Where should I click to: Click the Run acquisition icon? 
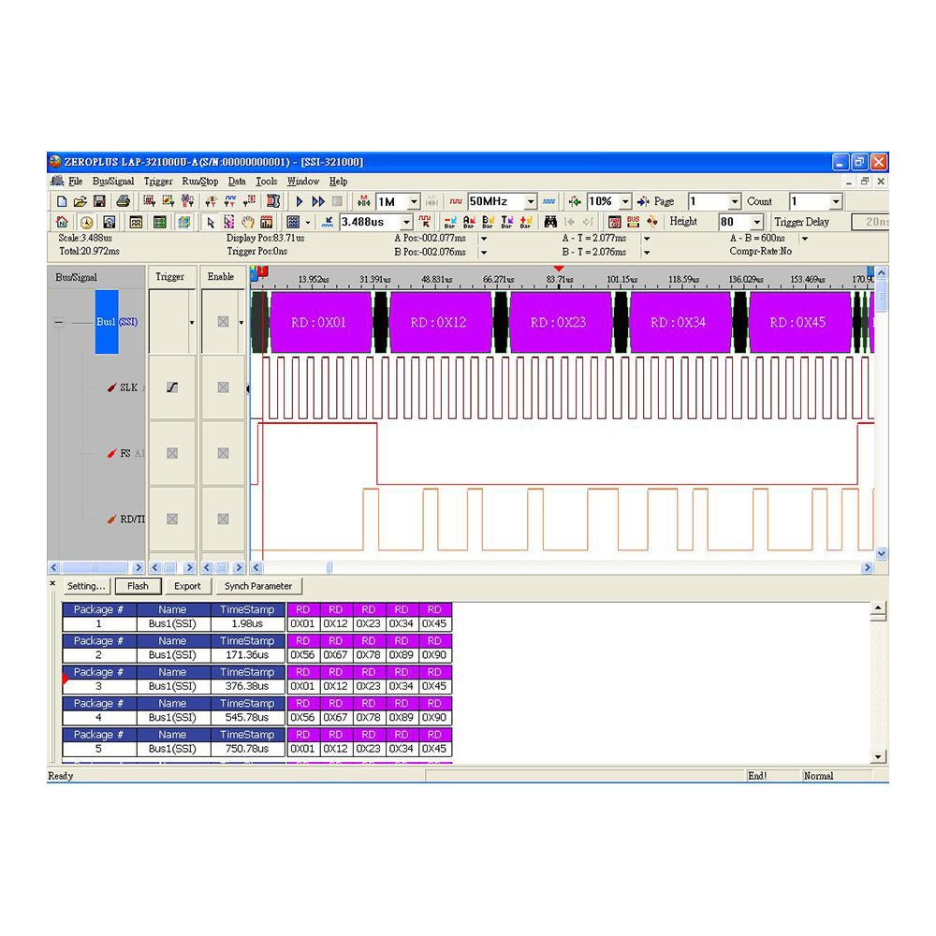pos(300,200)
